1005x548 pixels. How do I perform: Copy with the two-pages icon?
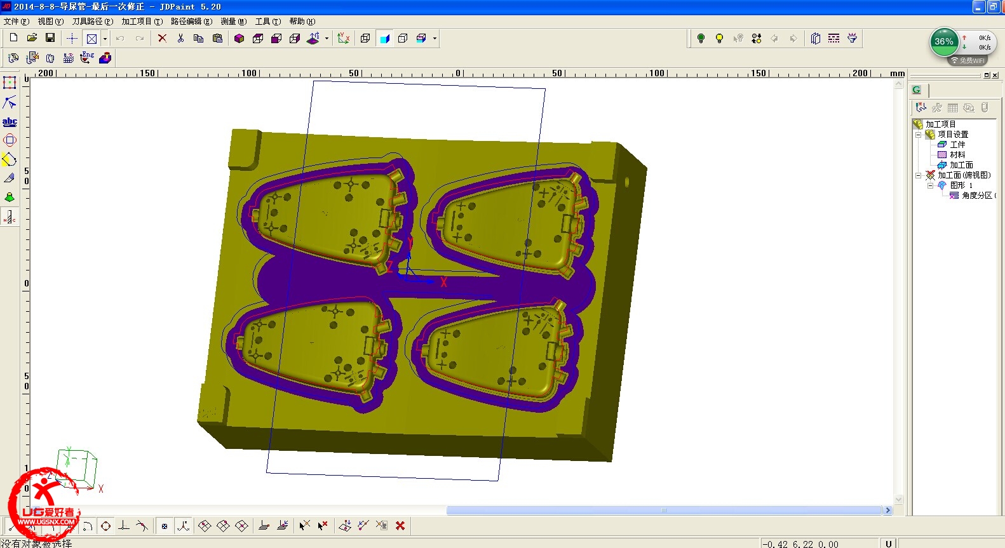pos(198,38)
